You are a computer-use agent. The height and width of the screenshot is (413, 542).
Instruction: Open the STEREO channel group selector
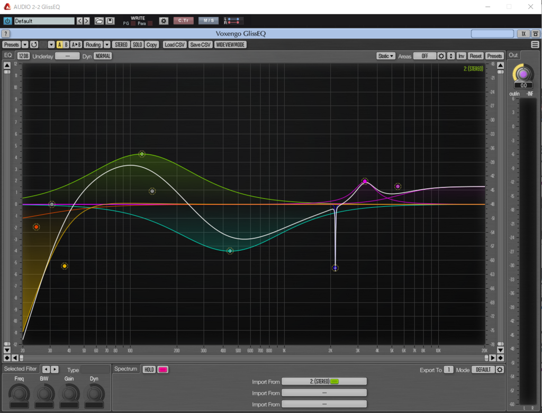[121, 44]
